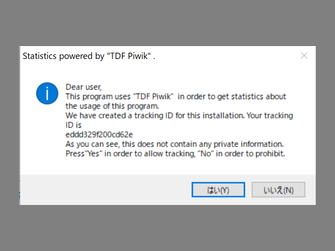
Task: Select the tracking ID eddd329f200cd62e text
Action: pos(99,134)
